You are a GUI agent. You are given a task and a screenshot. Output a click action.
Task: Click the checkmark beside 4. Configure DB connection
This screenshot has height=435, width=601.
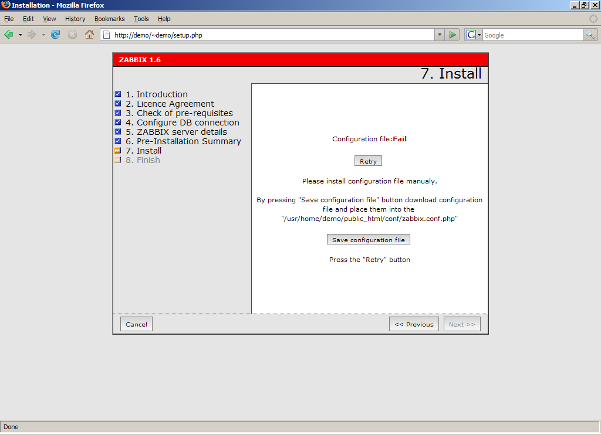(x=117, y=122)
